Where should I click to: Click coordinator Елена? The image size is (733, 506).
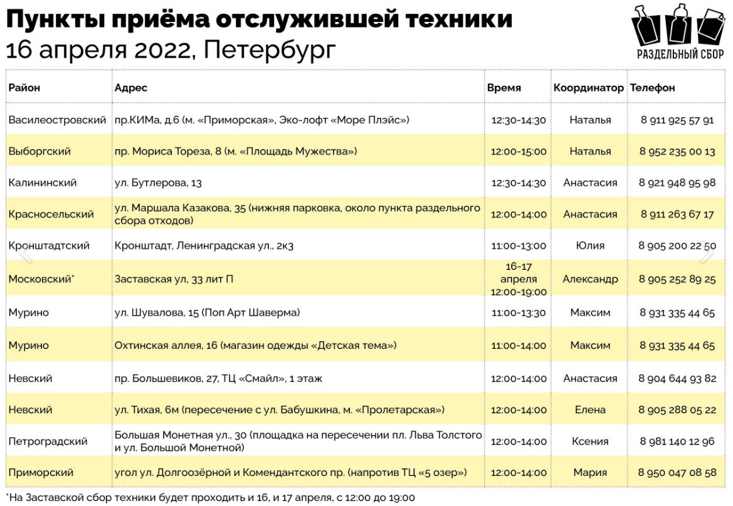coord(590,410)
